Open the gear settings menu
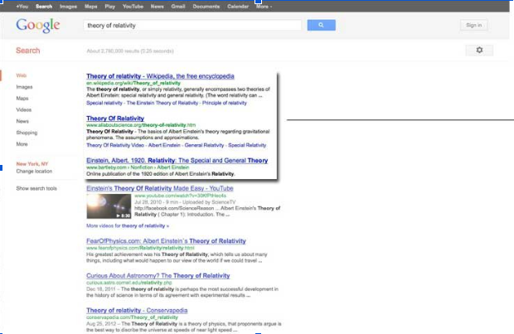The width and height of the screenshot is (514, 334). pos(479,51)
